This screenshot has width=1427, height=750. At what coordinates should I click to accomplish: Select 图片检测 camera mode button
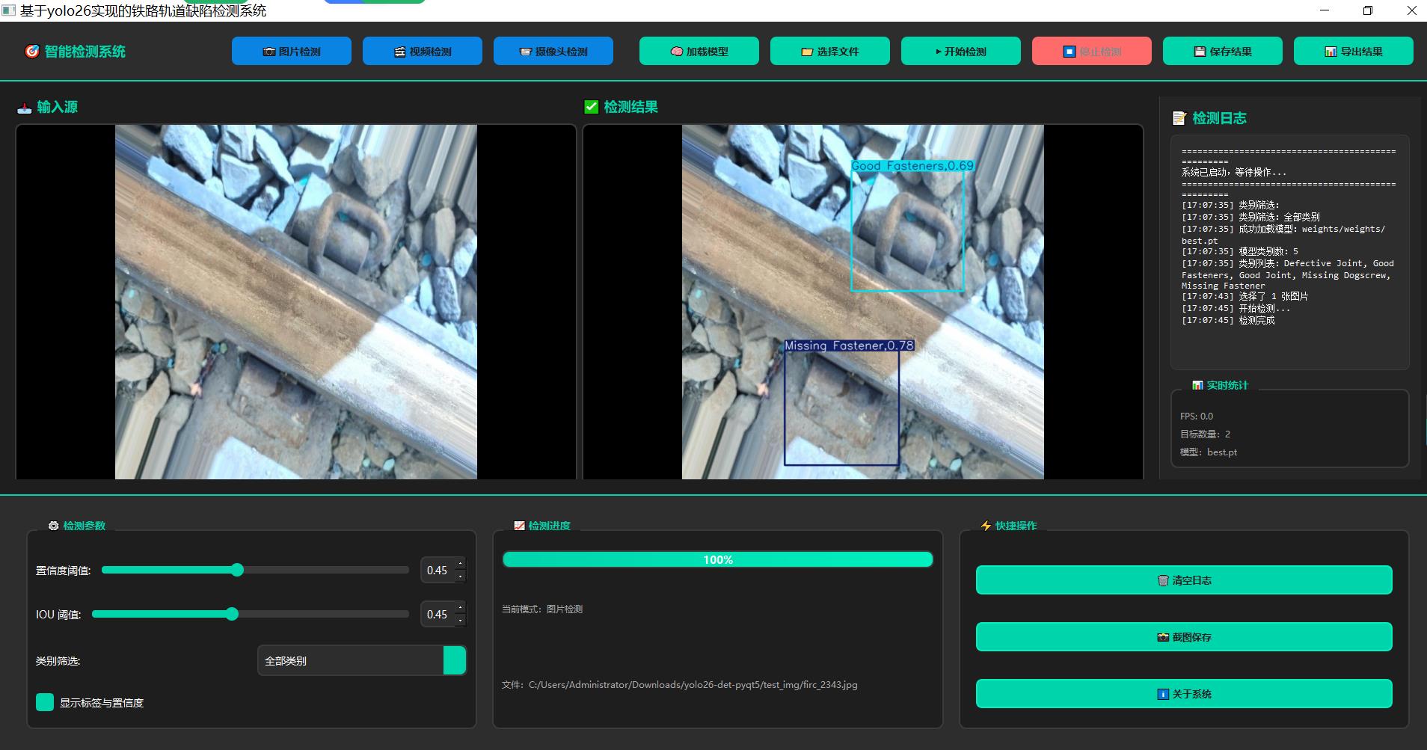tap(292, 51)
